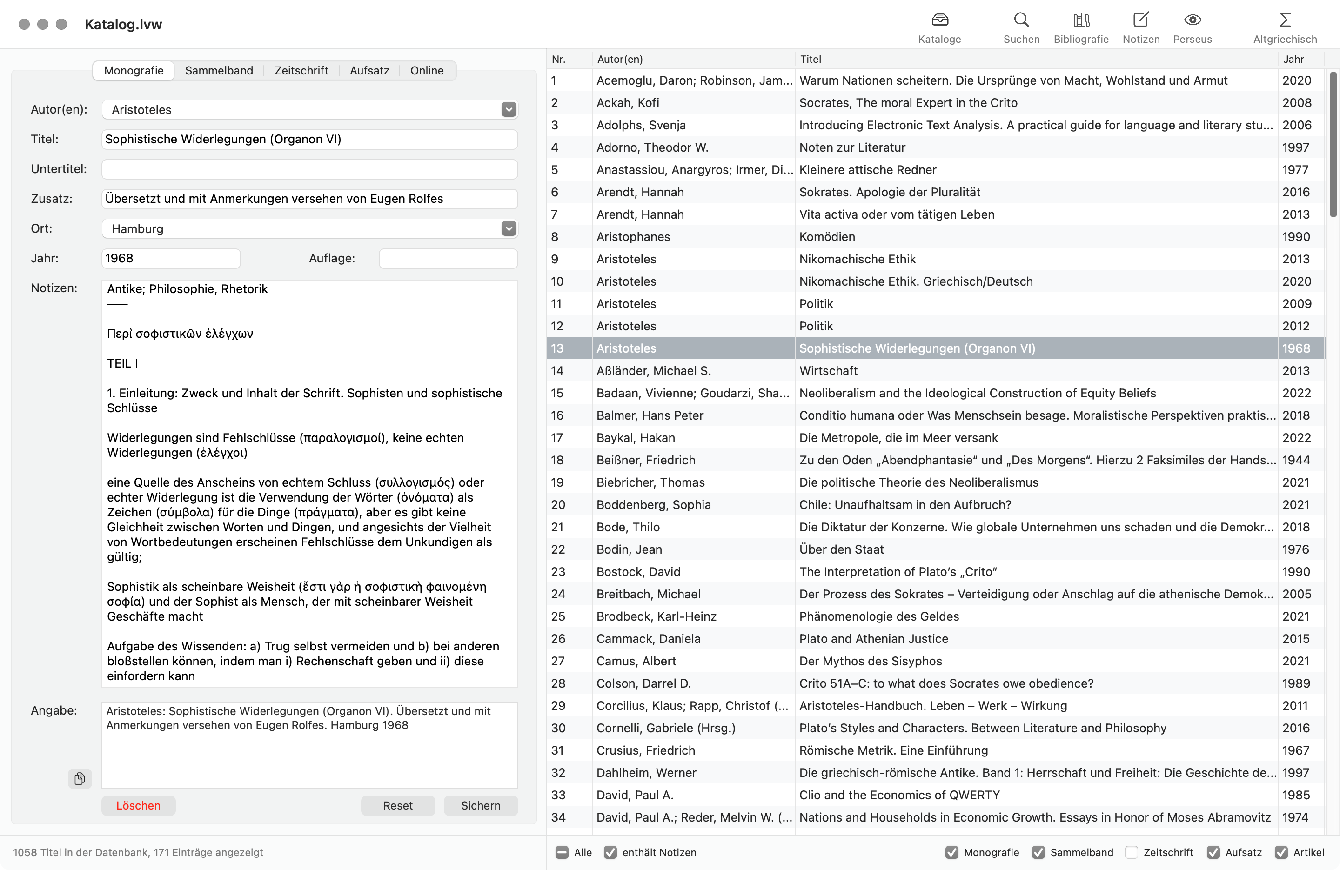The image size is (1340, 870).
Task: Uncheck the enthält Notizen checkbox
Action: point(610,852)
